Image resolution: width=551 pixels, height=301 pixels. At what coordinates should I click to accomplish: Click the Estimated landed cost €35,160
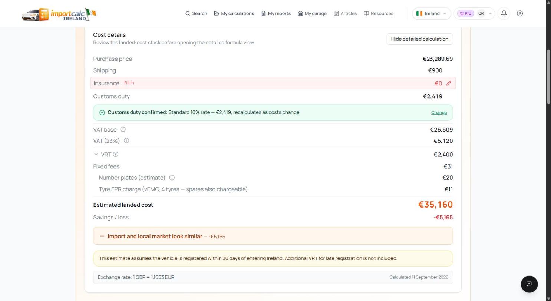tap(435, 205)
